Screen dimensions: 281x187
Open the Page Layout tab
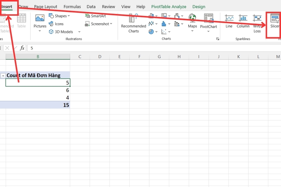pyautogui.click(x=46, y=7)
